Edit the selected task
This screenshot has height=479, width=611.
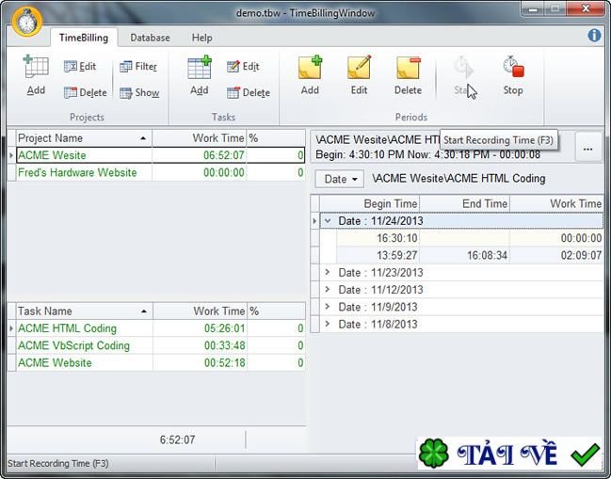243,67
